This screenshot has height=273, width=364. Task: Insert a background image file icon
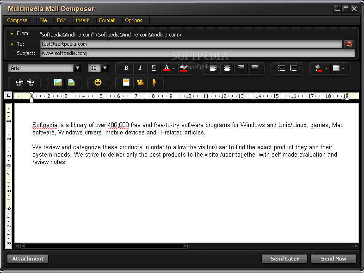click(x=71, y=82)
